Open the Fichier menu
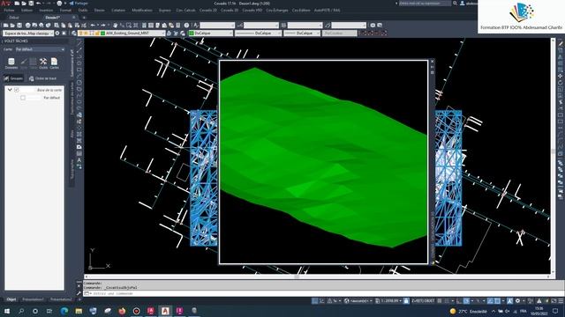565x317 pixels. point(9,11)
